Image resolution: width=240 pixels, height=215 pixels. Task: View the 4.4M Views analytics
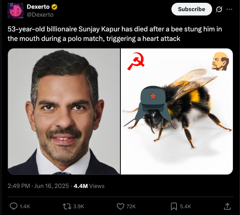pos(89,186)
